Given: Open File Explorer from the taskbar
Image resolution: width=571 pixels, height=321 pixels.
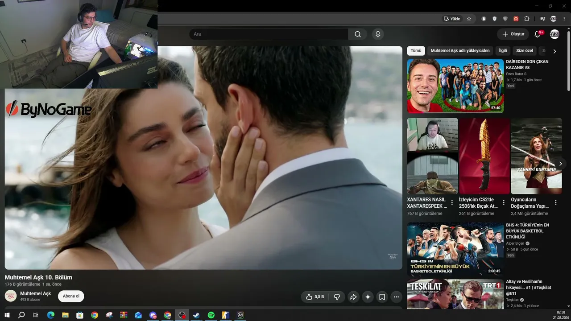Looking at the screenshot, I should [x=65, y=315].
